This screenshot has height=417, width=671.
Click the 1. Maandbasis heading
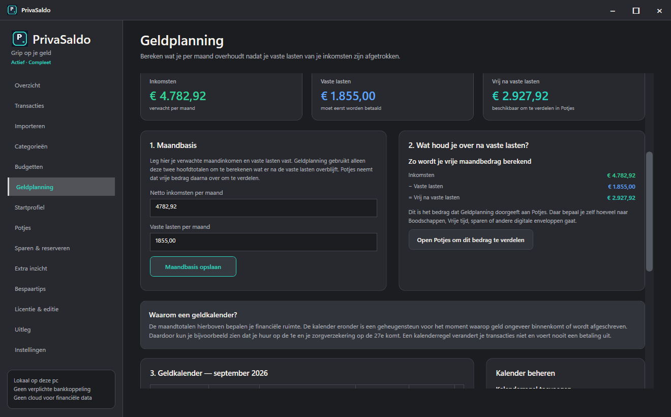point(173,145)
